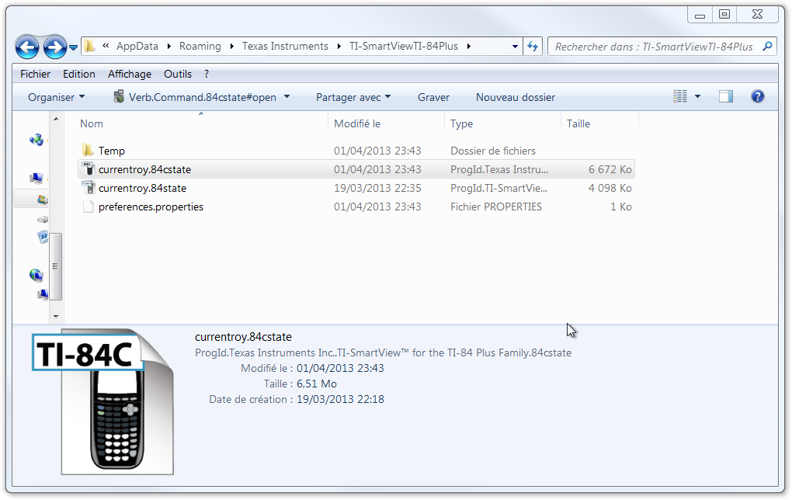Click 19/03/2013 22:35 date cell

(x=377, y=189)
